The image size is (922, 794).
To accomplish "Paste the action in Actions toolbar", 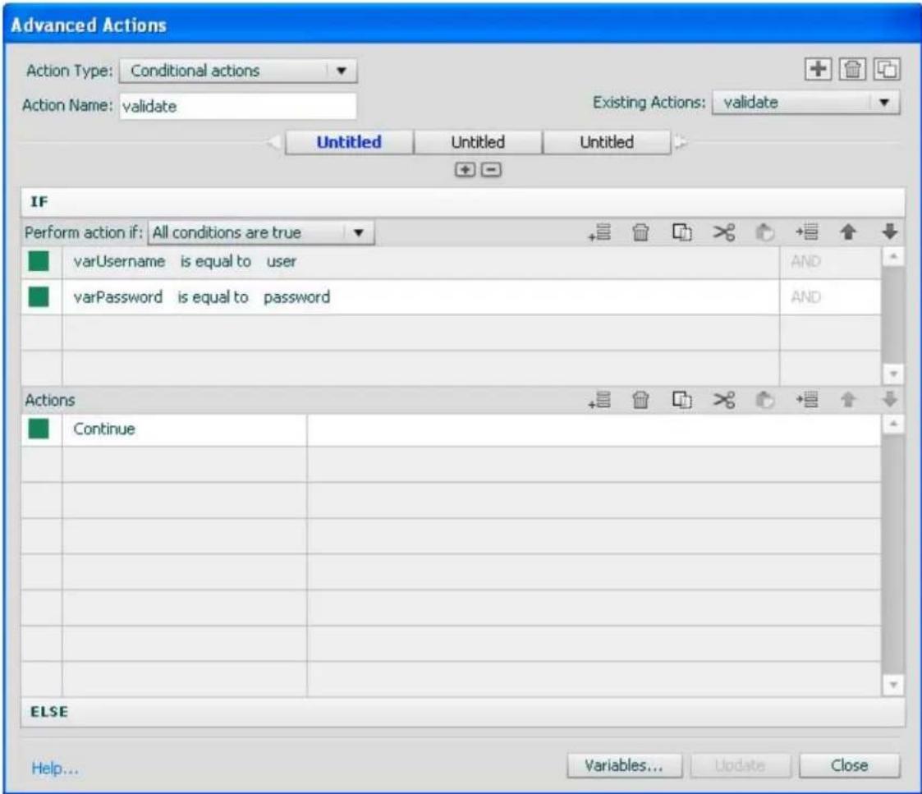I will (x=764, y=400).
